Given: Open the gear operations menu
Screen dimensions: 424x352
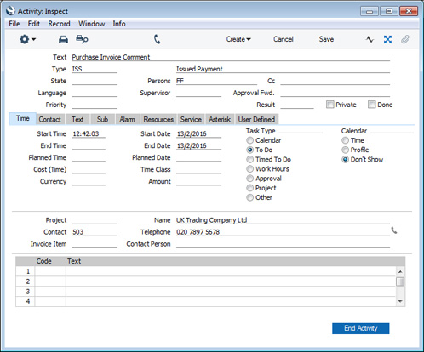Looking at the screenshot, I should click(27, 39).
